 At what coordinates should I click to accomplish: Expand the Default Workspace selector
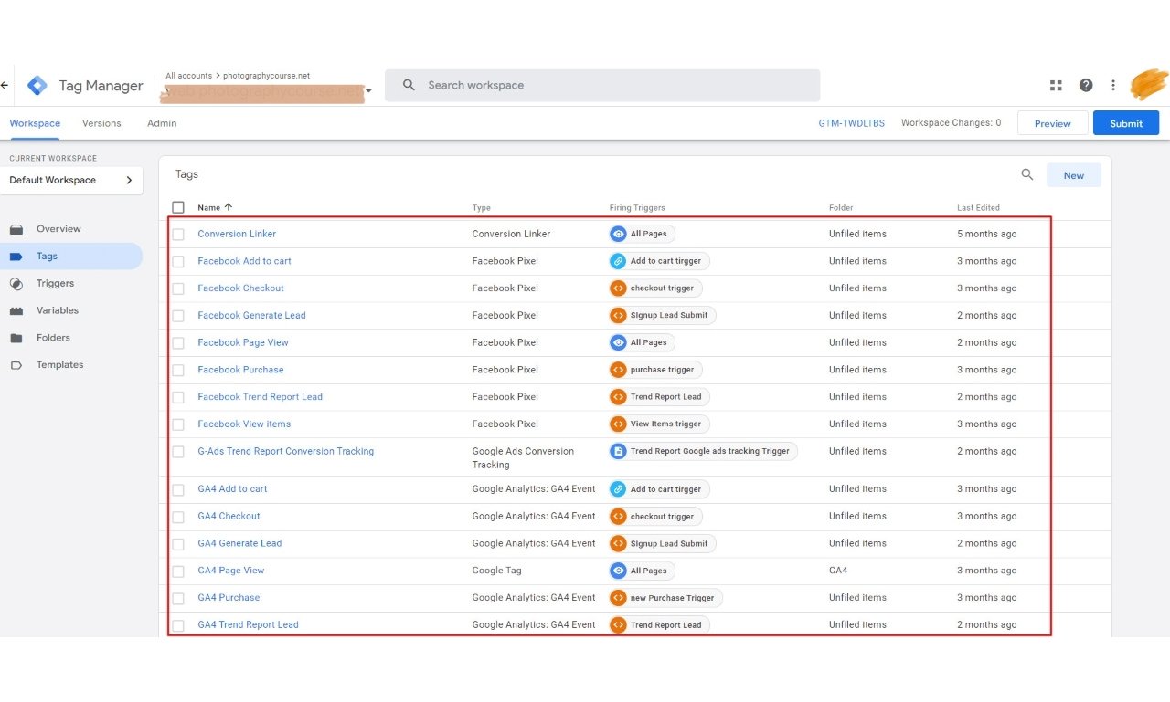pos(71,180)
